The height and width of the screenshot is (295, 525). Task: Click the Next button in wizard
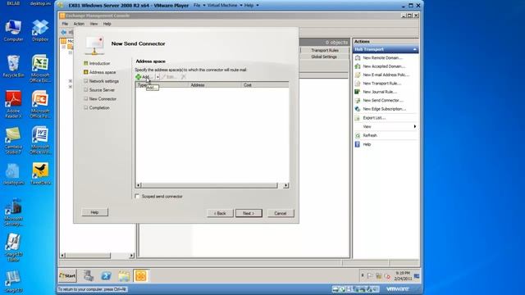tap(249, 213)
